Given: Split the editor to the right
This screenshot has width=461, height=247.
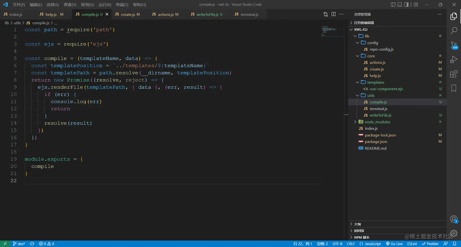Looking at the screenshot, I should pos(334,14).
